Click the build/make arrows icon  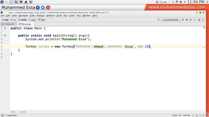158,19
